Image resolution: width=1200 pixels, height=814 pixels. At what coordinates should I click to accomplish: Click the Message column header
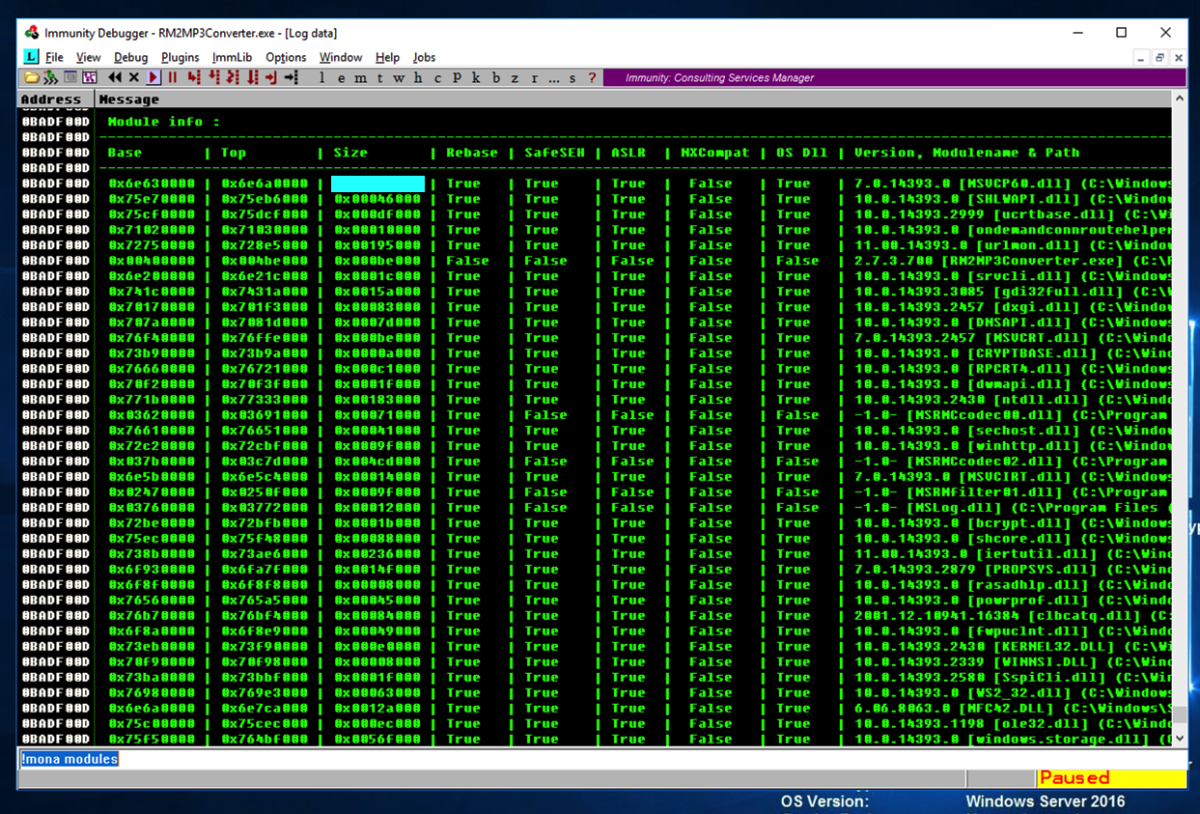click(x=632, y=98)
